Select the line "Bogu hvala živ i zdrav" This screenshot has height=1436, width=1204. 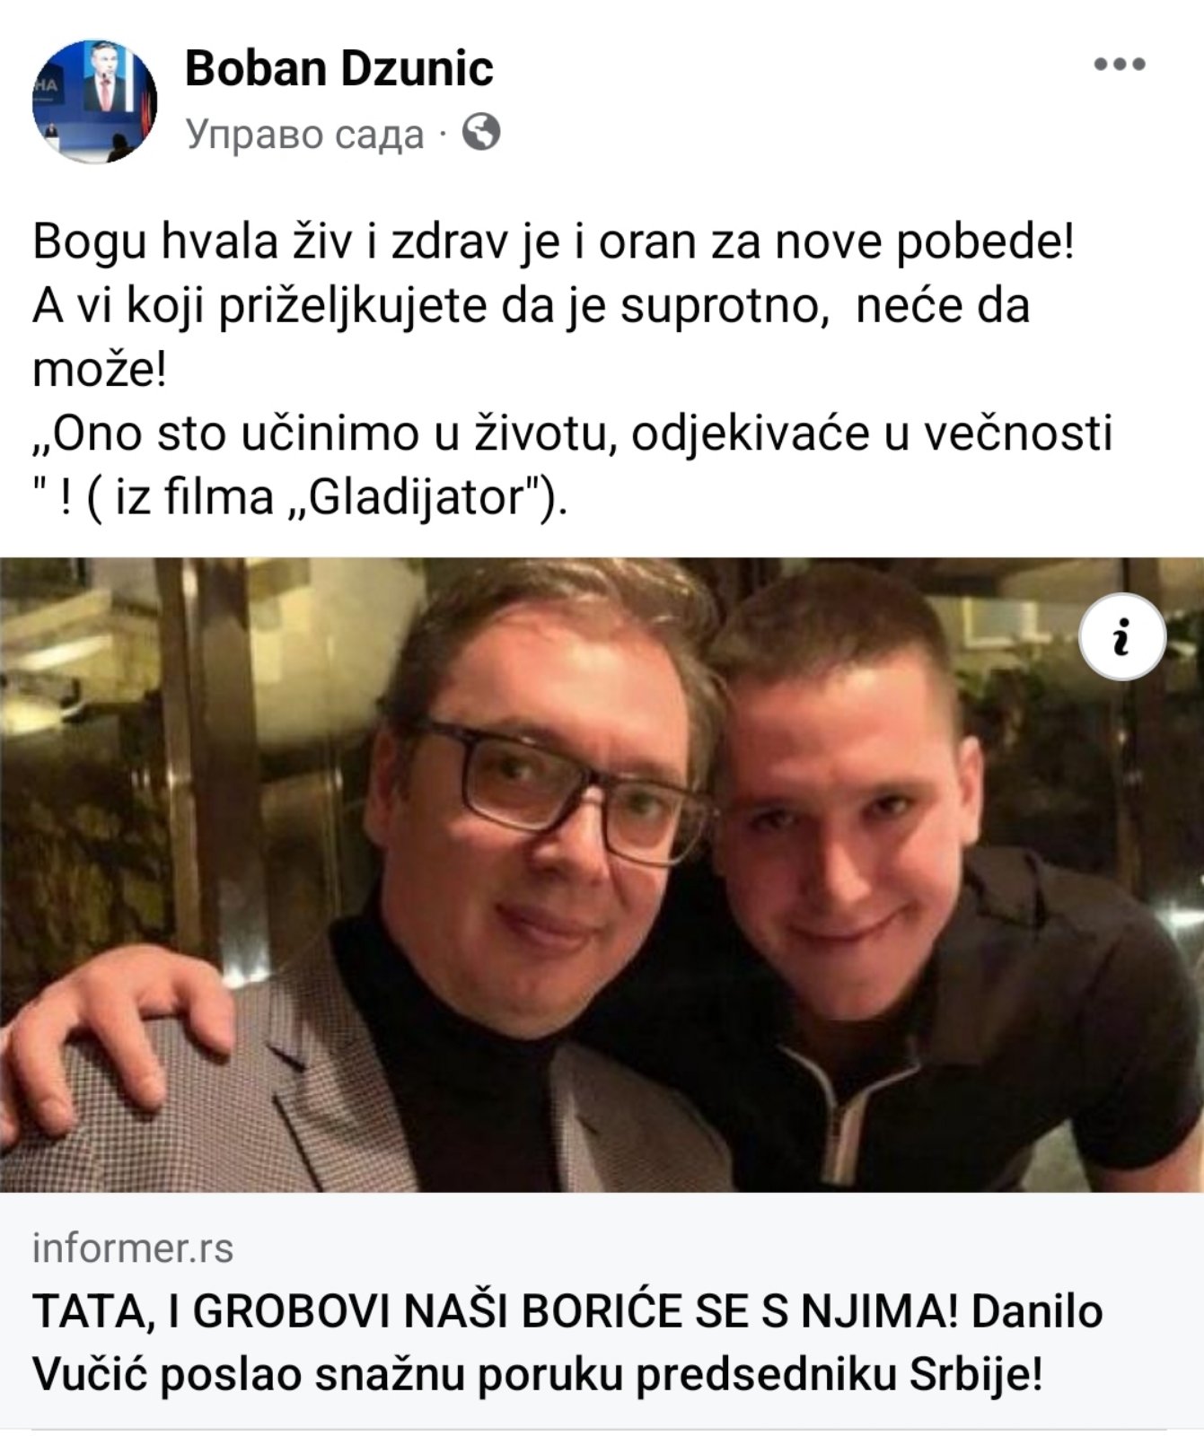553,242
